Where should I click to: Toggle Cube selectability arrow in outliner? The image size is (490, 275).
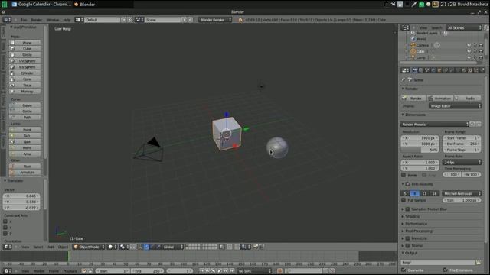pos(475,51)
